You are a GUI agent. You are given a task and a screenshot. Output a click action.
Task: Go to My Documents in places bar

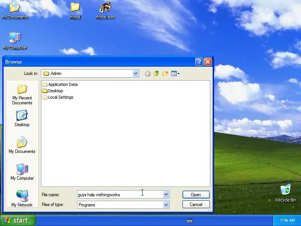coord(22,145)
